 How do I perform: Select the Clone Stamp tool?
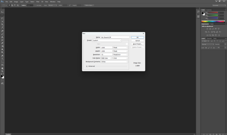tap(2, 37)
